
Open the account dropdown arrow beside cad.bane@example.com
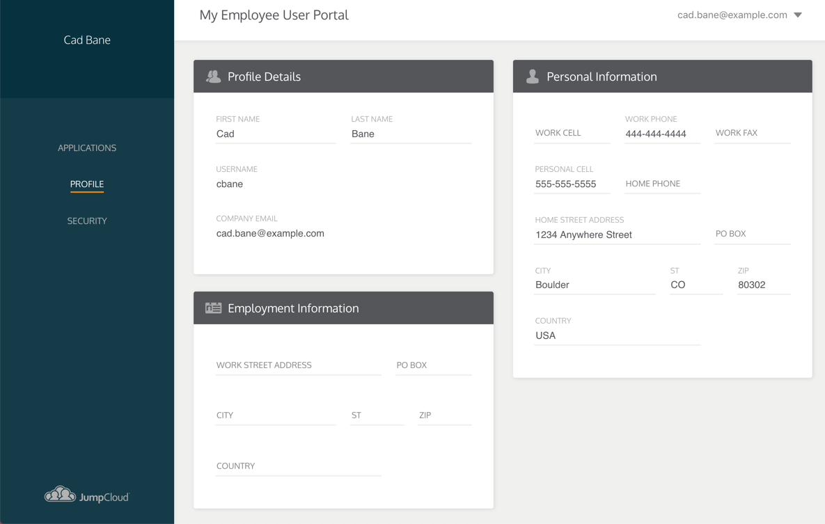pyautogui.click(x=798, y=15)
